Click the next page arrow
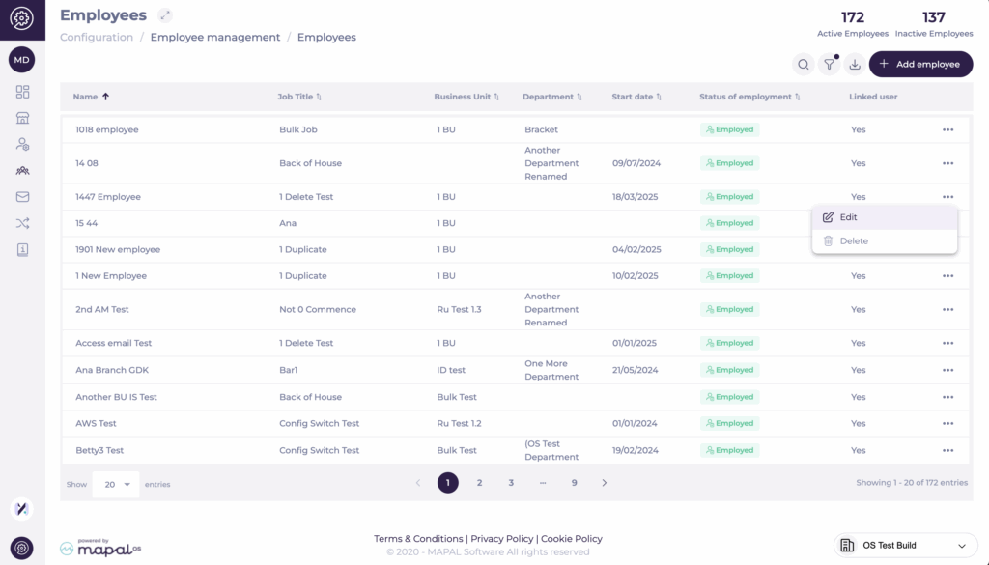This screenshot has height=565, width=989. (x=605, y=483)
